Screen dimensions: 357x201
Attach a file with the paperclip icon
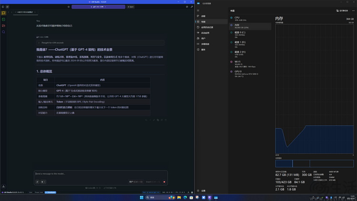(x=37, y=182)
